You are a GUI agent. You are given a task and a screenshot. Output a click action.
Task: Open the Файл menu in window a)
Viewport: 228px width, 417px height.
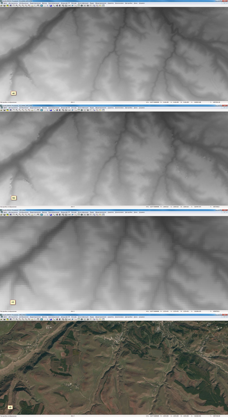pyautogui.click(x=5, y=3)
